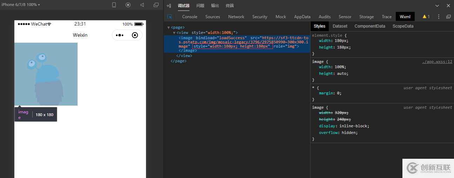Activate the inspect element picker icon
The width and height of the screenshot is (454, 178).
click(x=170, y=16)
